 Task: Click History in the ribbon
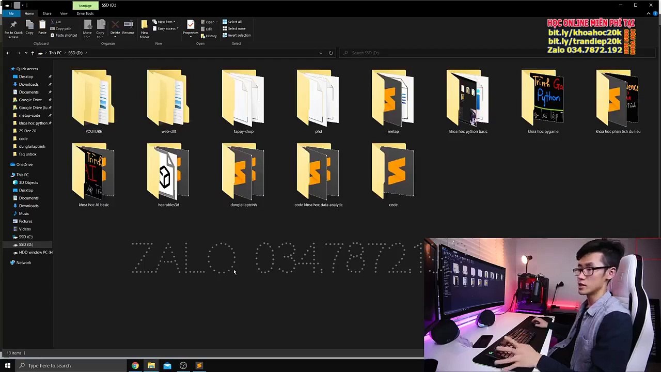(x=209, y=36)
